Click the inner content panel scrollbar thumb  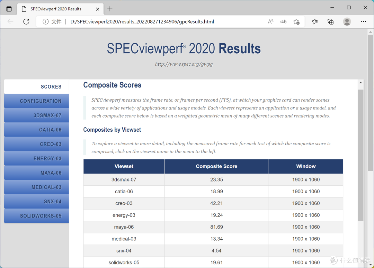pyautogui.click(x=360, y=155)
